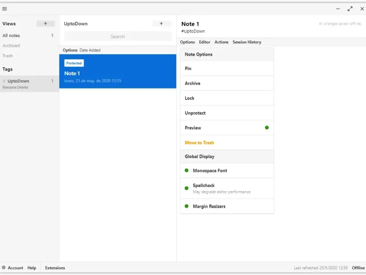This screenshot has height=275, width=366.
Task: Choose Unprotect for this note
Action: coord(227,113)
